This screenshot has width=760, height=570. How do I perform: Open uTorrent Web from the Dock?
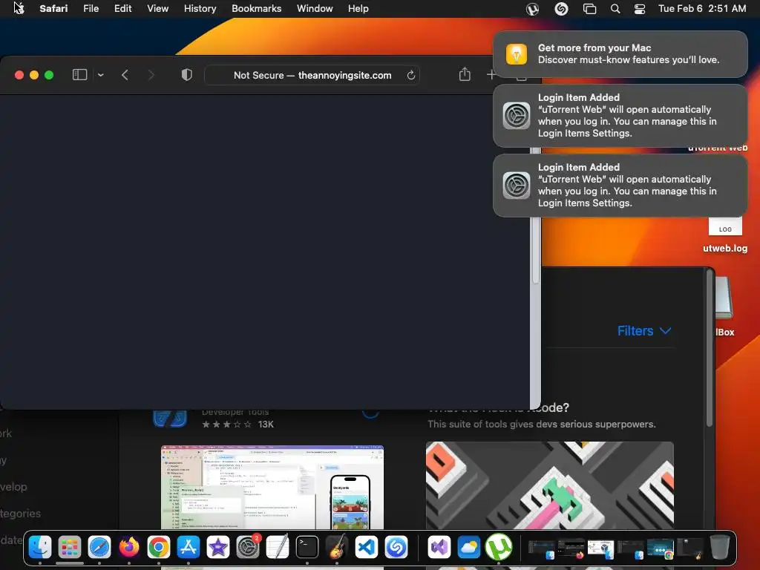click(499, 547)
